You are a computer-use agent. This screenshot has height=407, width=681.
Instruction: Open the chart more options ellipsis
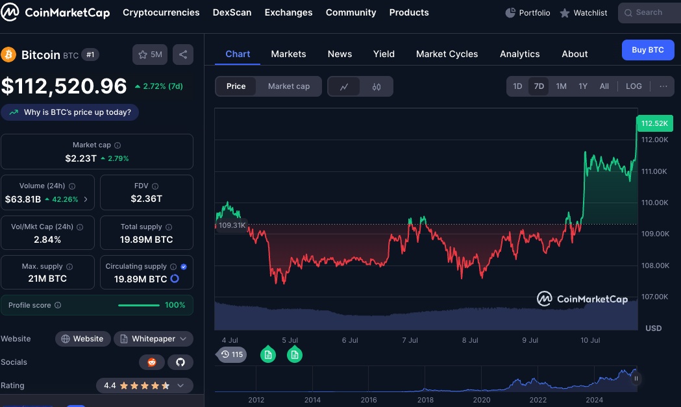pyautogui.click(x=663, y=86)
